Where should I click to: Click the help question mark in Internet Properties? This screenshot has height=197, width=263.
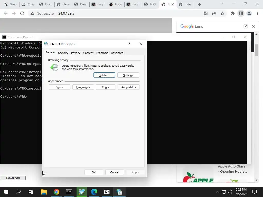pyautogui.click(x=129, y=44)
